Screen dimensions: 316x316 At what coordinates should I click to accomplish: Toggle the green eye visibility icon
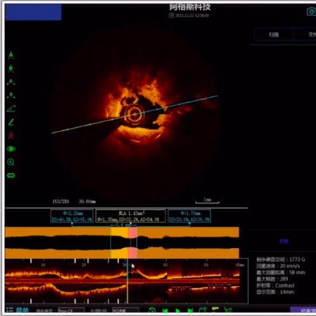pos(11,149)
